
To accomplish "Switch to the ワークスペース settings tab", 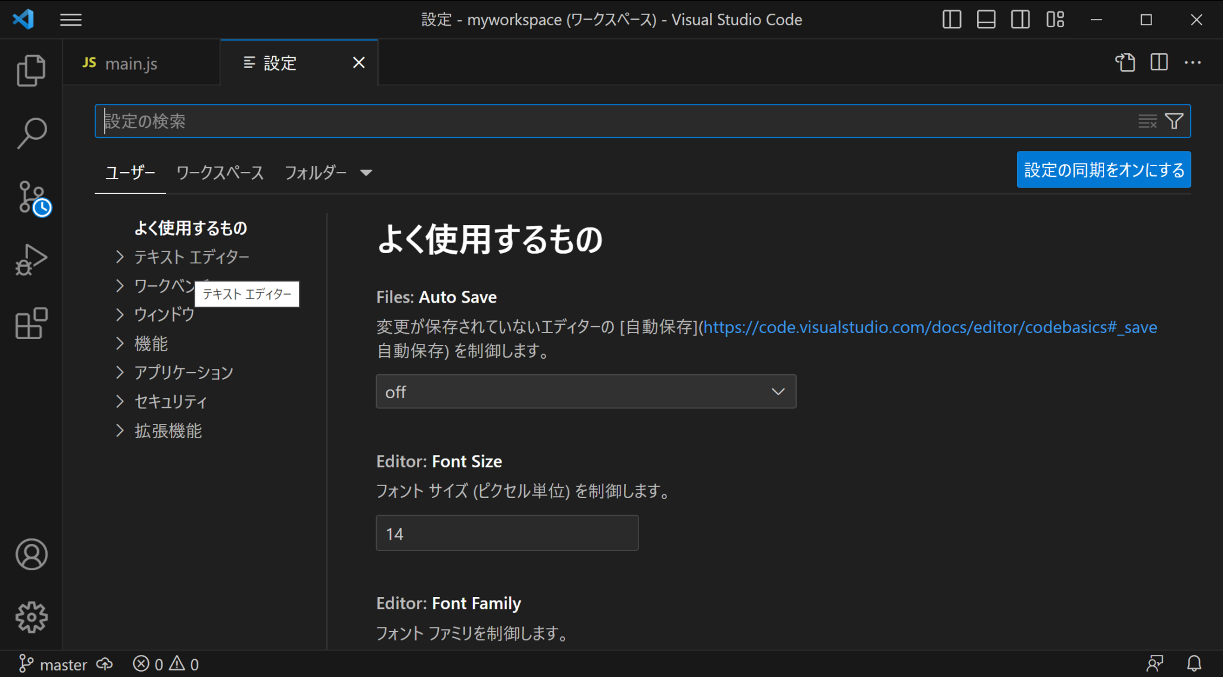I will 220,173.
